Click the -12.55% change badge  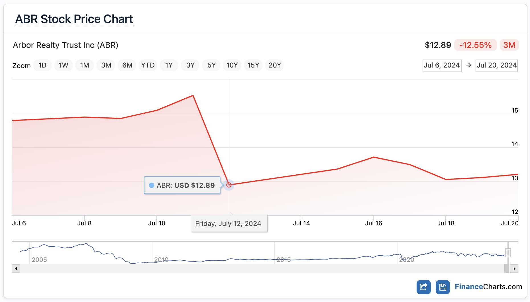tap(476, 45)
